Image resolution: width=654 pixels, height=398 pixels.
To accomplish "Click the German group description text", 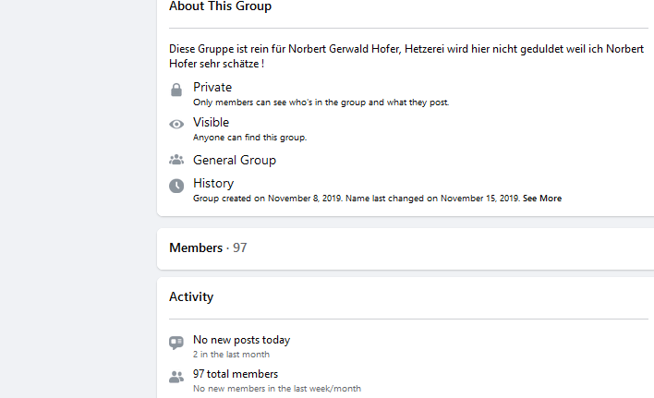I will point(406,56).
